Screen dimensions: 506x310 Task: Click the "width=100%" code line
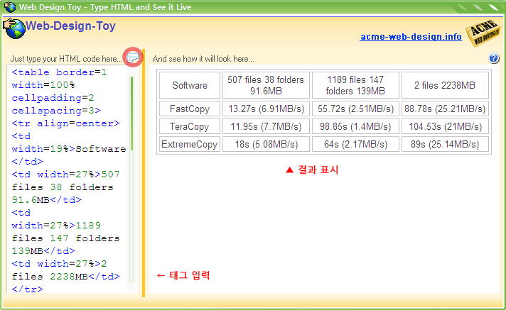pos(43,85)
